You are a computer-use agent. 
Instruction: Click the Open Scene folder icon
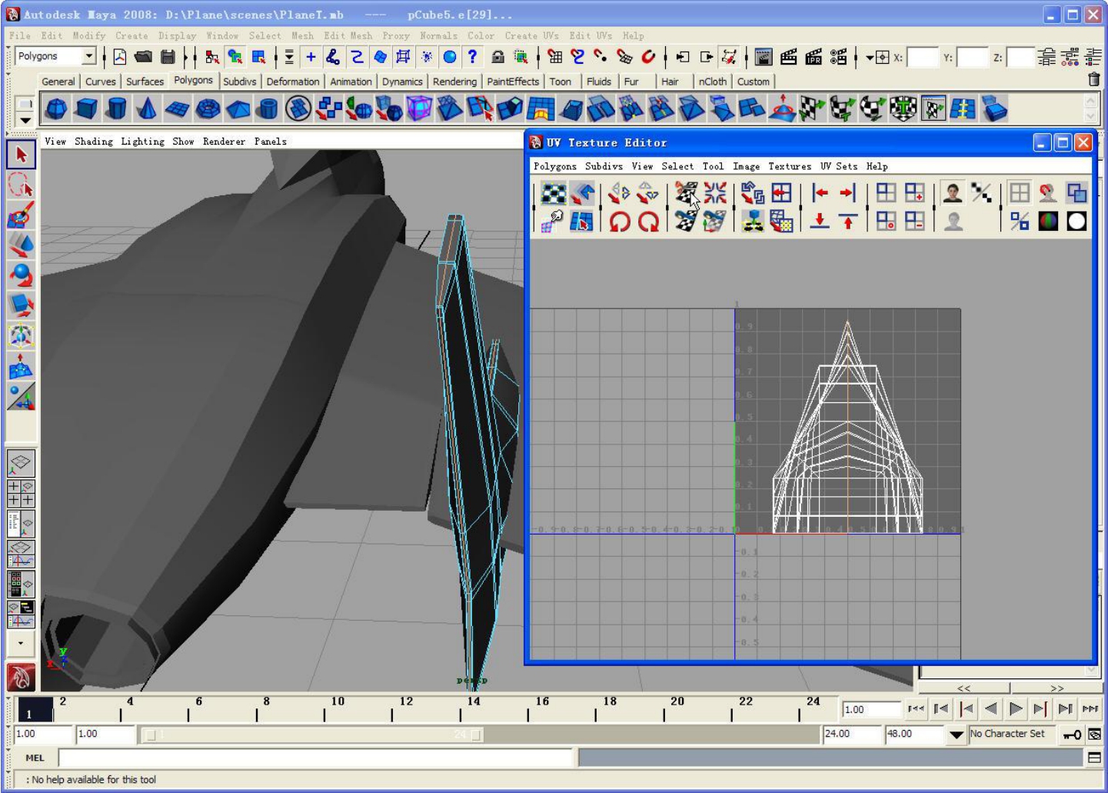[143, 57]
